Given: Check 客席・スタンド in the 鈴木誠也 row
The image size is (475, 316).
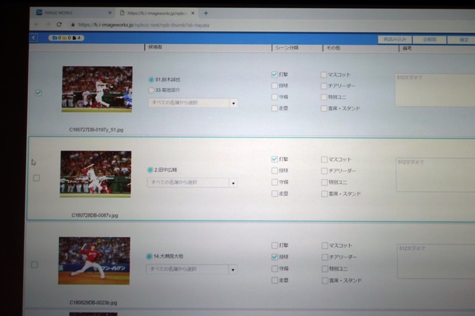Looking at the screenshot, I should tap(324, 108).
